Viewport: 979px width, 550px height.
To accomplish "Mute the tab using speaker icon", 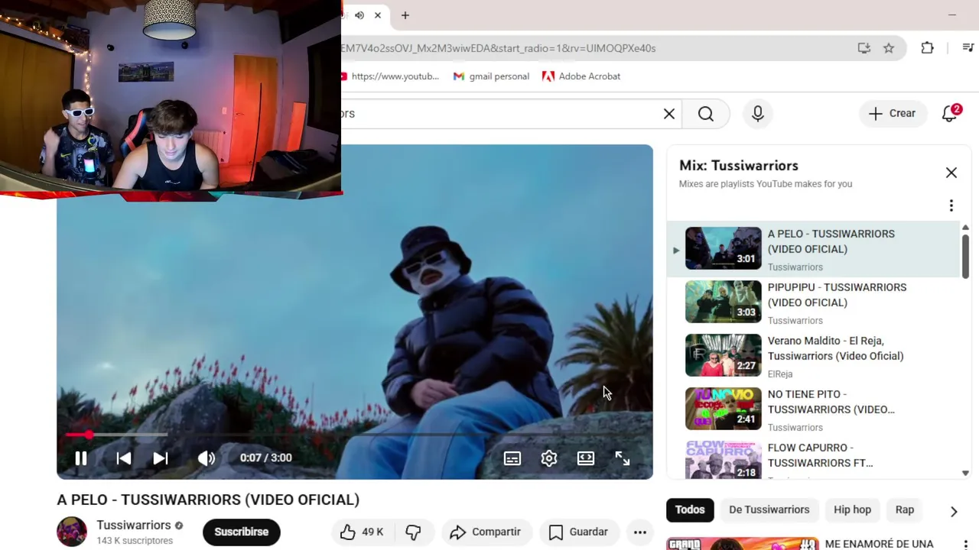I will click(359, 15).
